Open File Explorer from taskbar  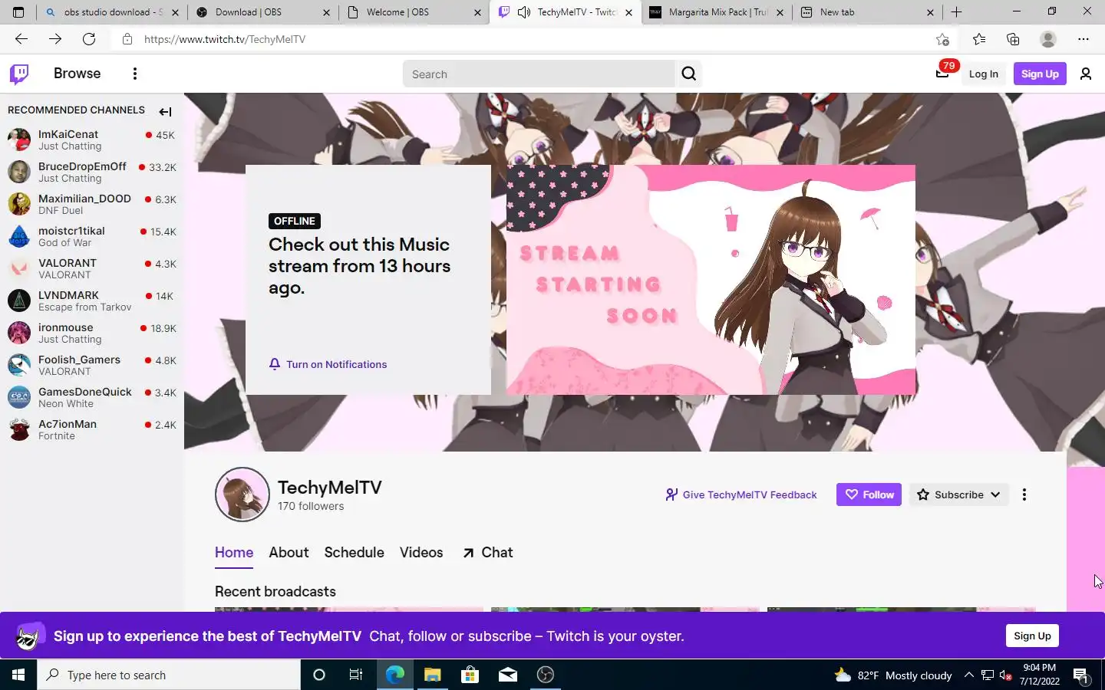(432, 675)
